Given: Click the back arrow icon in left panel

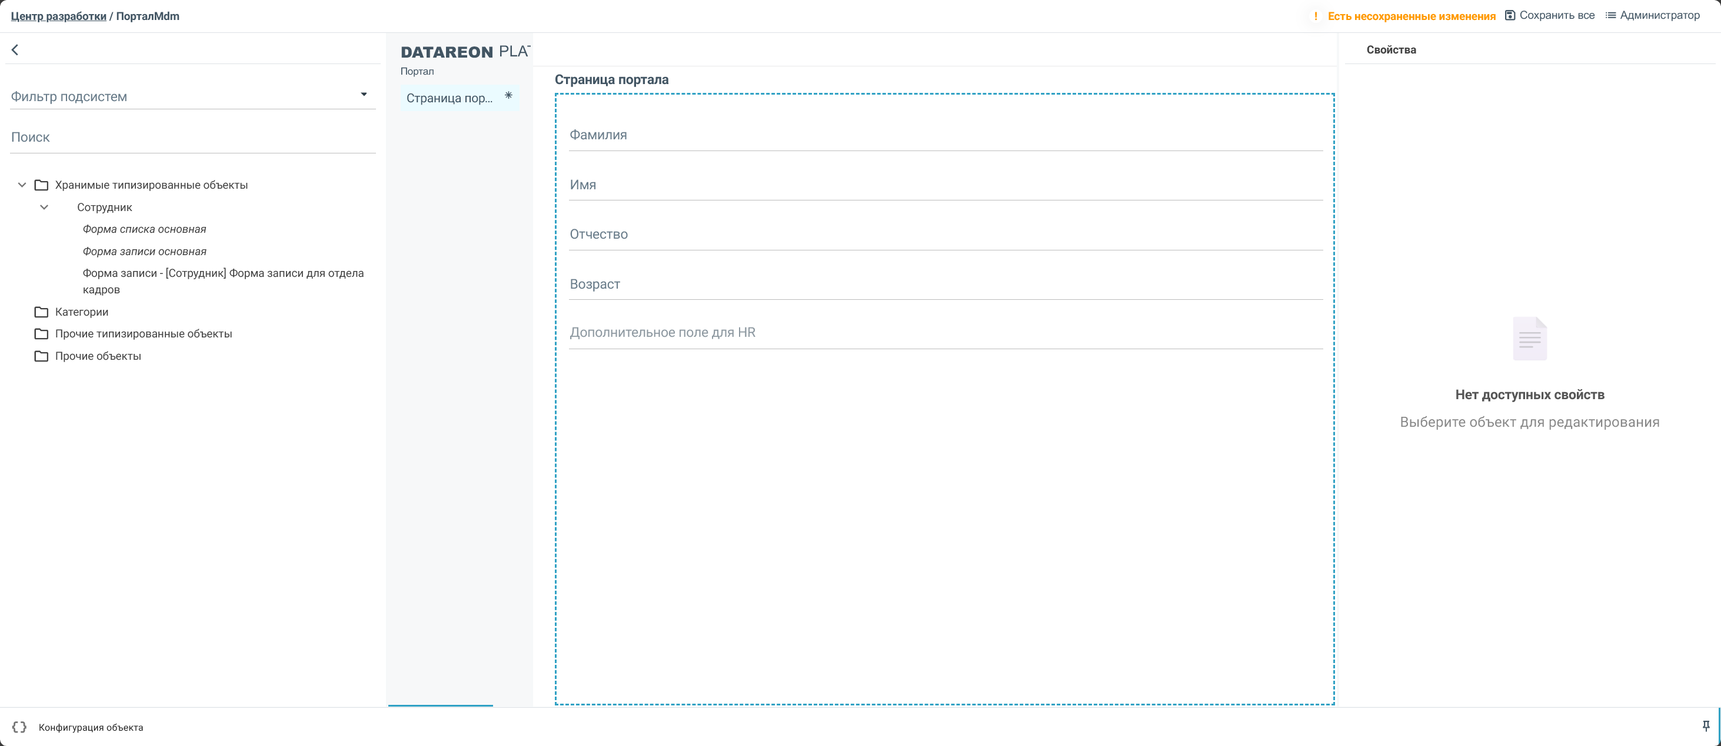Looking at the screenshot, I should point(15,50).
